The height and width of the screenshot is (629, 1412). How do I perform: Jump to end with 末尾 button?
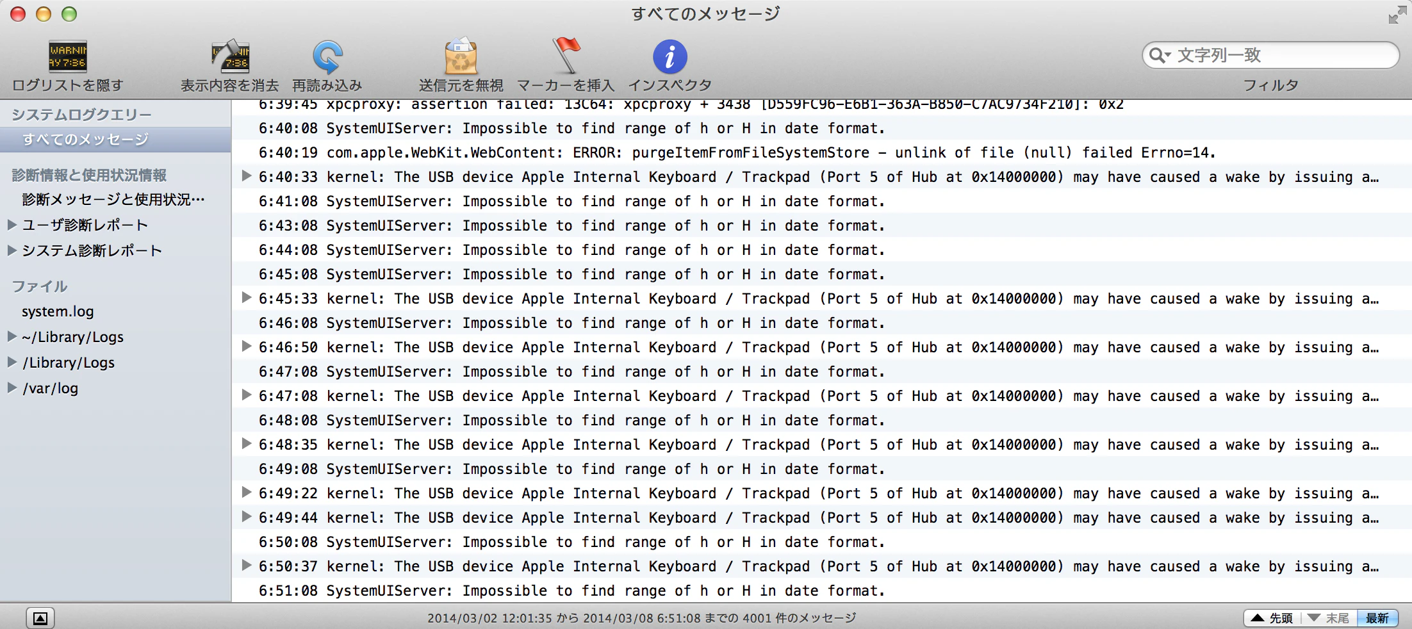point(1329,618)
